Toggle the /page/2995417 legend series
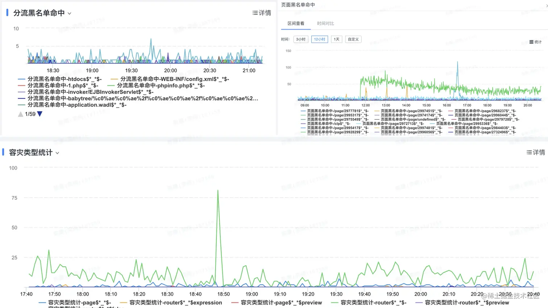The width and height of the screenshot is (548, 308). pyautogui.click(x=335, y=128)
